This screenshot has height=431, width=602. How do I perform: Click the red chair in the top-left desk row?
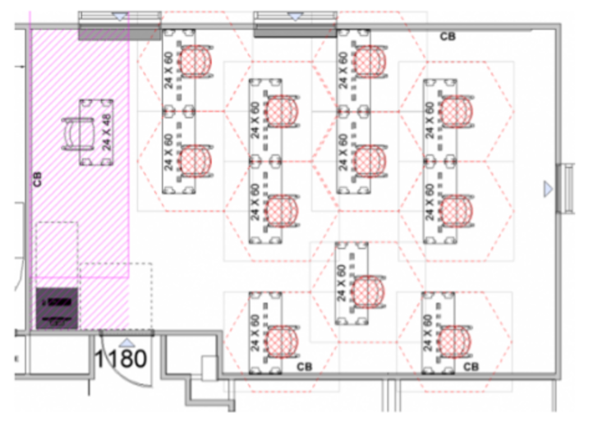click(195, 61)
